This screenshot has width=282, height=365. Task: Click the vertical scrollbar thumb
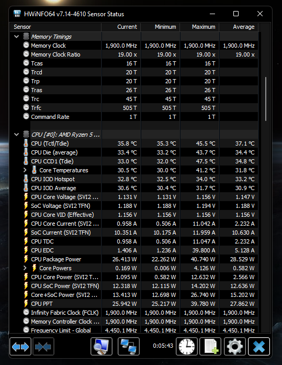coord(266,99)
